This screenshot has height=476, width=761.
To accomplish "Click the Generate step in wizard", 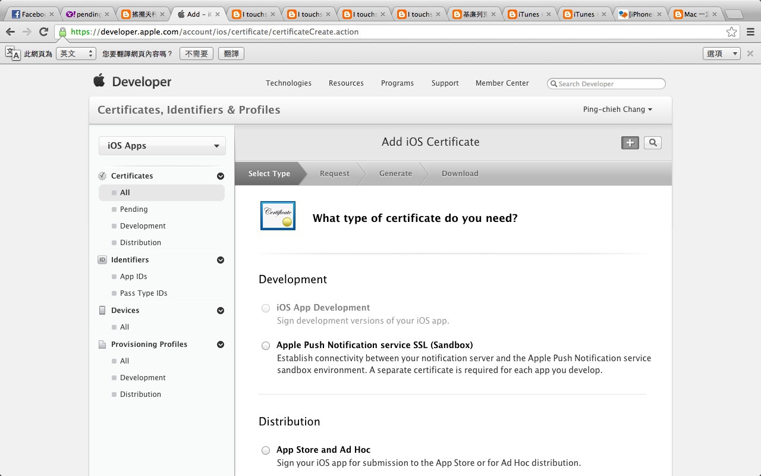I will pyautogui.click(x=395, y=174).
